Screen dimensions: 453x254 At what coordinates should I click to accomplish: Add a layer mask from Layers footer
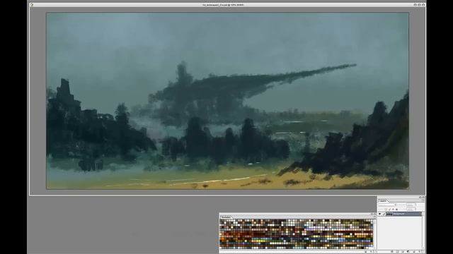tap(397, 252)
